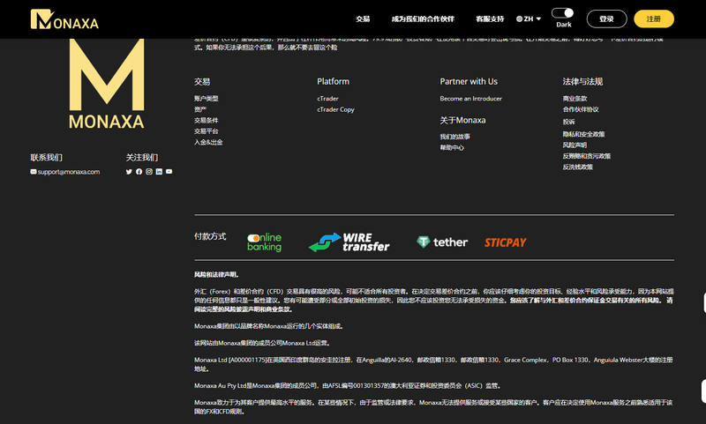Click the tether payment logo

[442, 242]
